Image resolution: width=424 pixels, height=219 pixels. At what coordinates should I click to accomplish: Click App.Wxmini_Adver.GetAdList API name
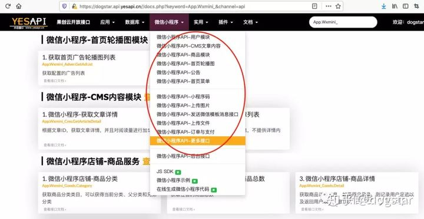[67, 65]
